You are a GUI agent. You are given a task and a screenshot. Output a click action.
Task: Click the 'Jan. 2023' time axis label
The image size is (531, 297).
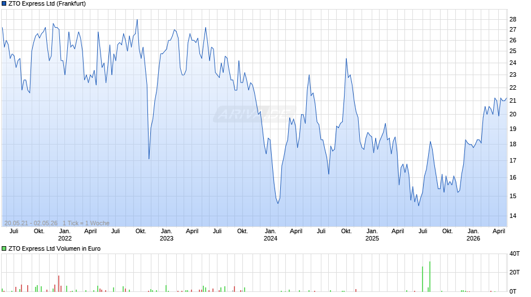[x=166, y=235]
